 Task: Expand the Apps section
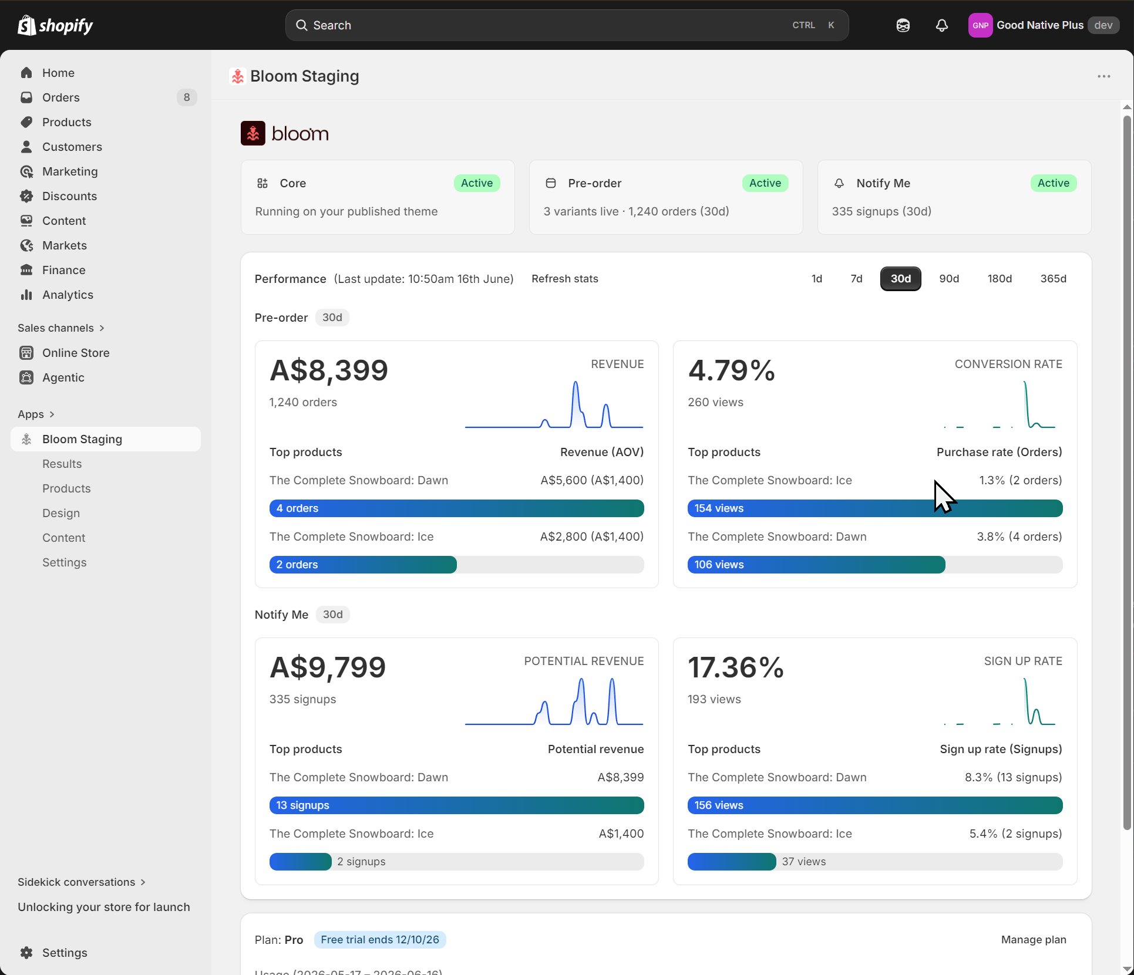[x=36, y=414]
